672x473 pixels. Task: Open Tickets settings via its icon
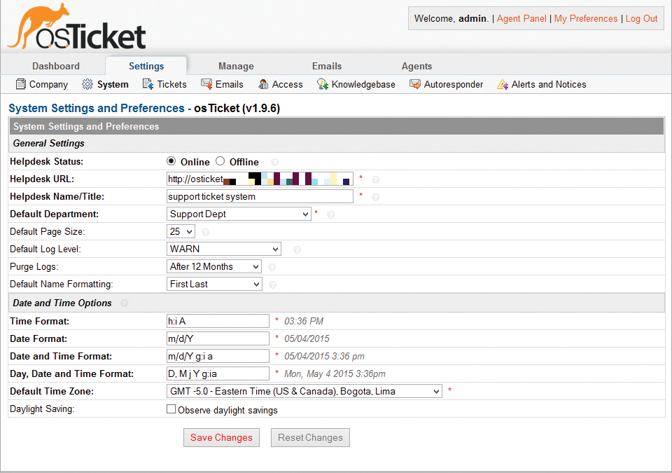pos(148,85)
